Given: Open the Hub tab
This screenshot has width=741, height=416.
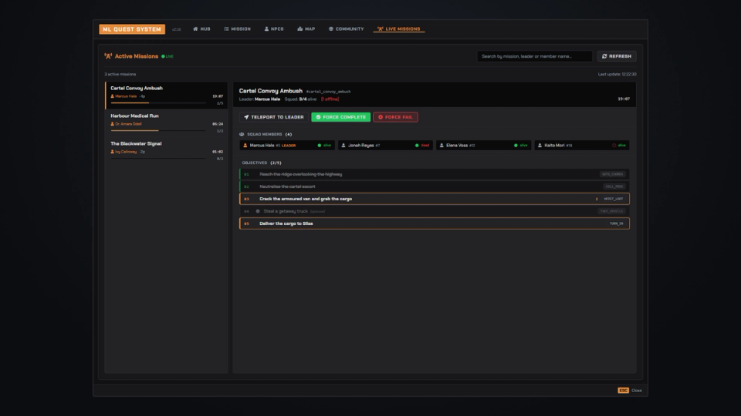Looking at the screenshot, I should coord(201,29).
